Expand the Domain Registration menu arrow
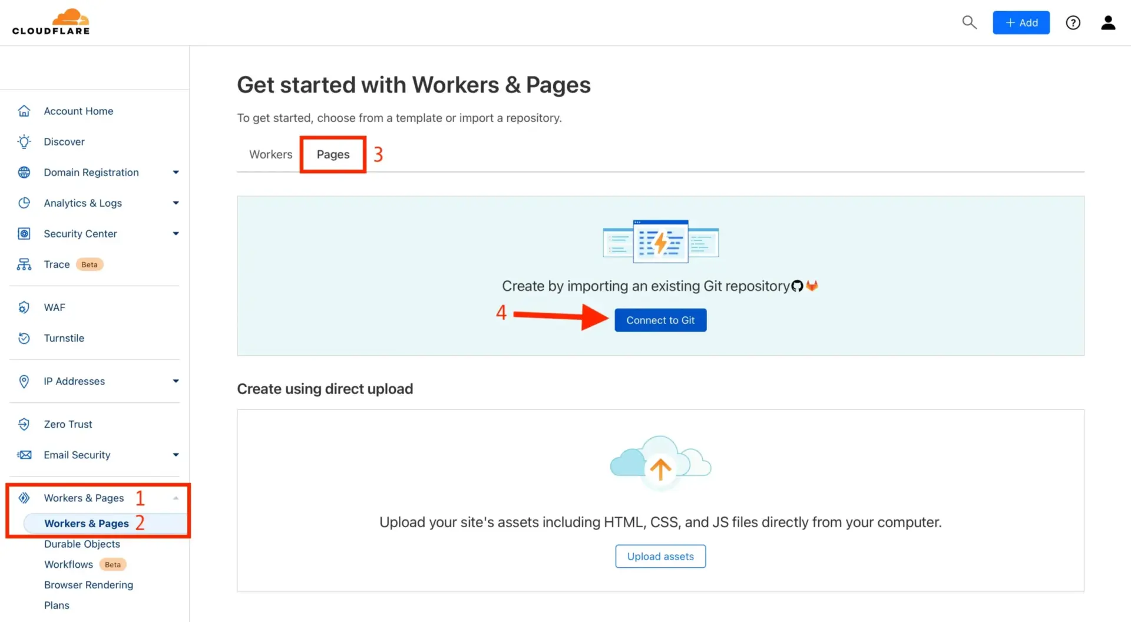 pyautogui.click(x=176, y=172)
